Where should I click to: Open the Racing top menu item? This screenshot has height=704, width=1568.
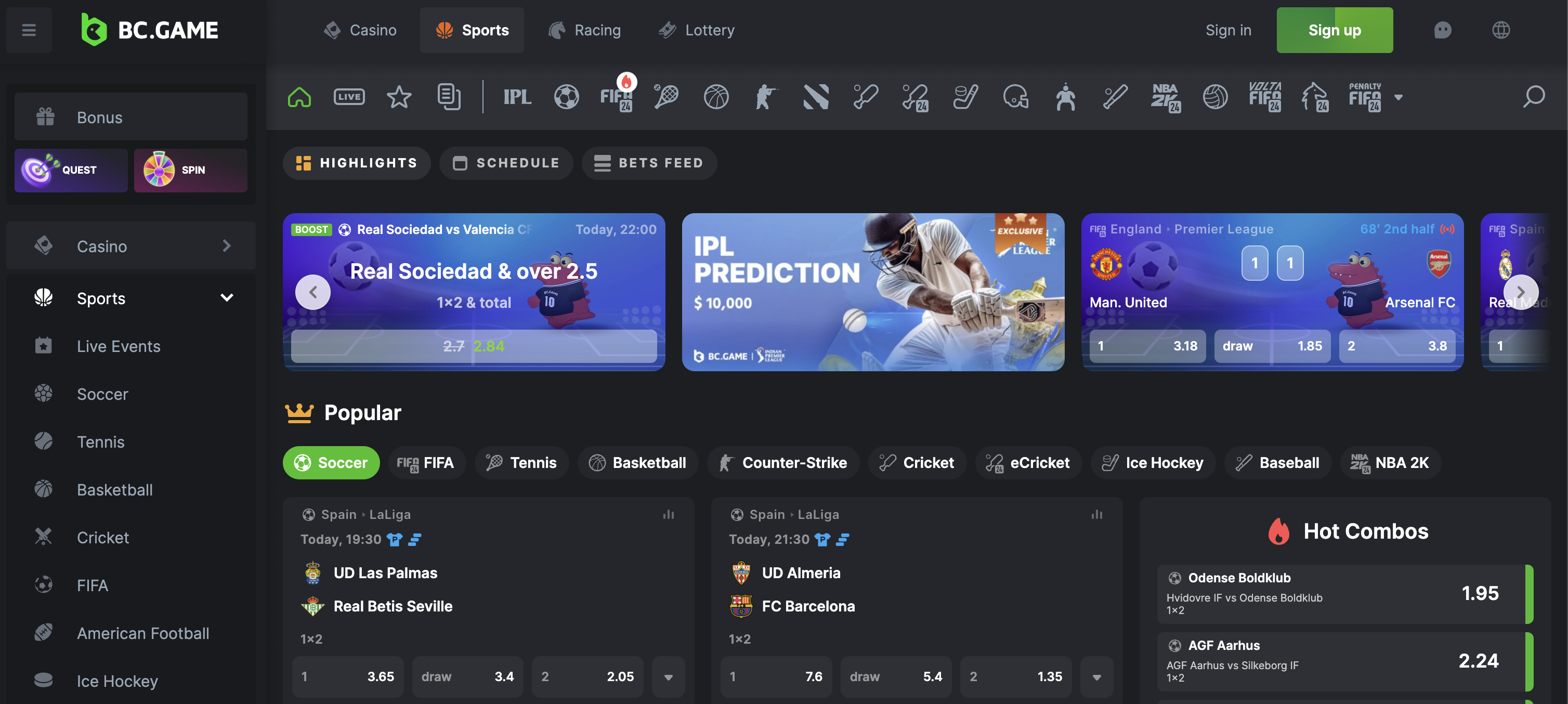click(x=584, y=30)
